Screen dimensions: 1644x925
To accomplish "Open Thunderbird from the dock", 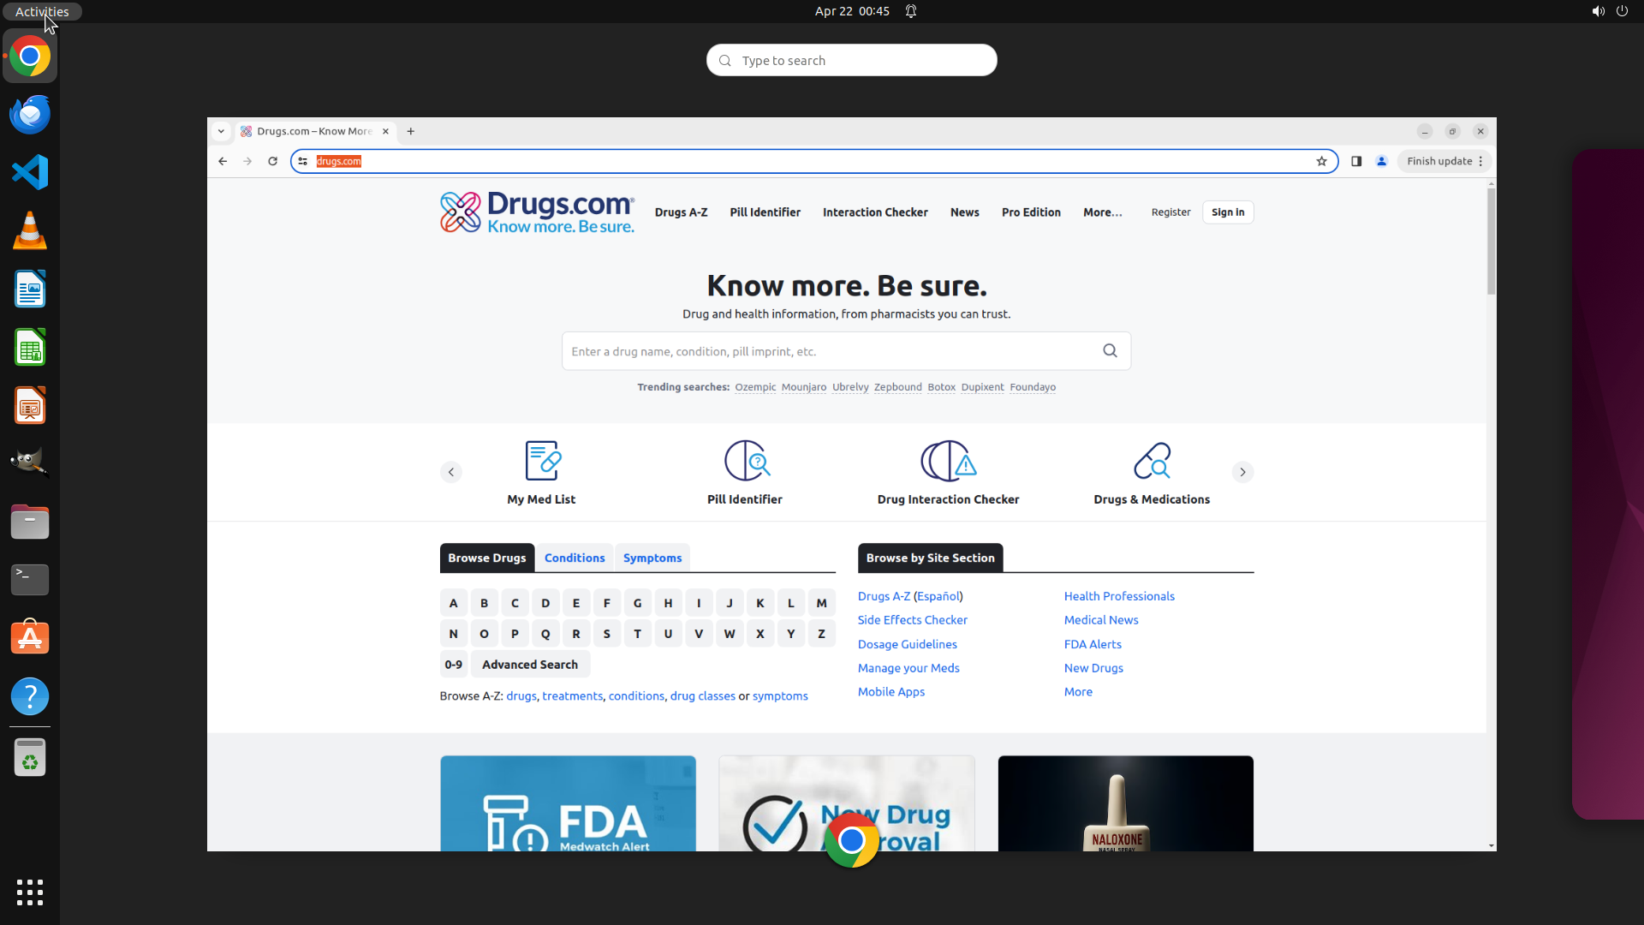I will pyautogui.click(x=30, y=115).
